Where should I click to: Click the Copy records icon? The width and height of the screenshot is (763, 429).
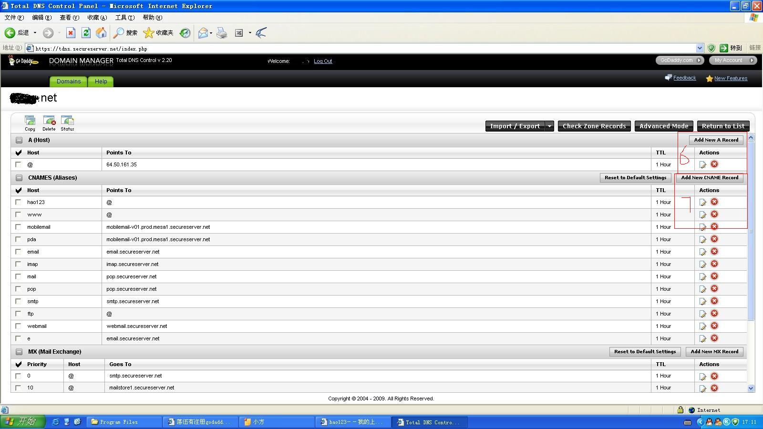(30, 123)
